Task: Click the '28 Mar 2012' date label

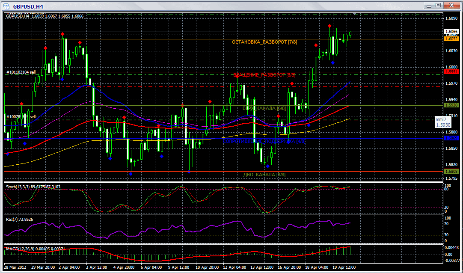Action: [x=15, y=267]
